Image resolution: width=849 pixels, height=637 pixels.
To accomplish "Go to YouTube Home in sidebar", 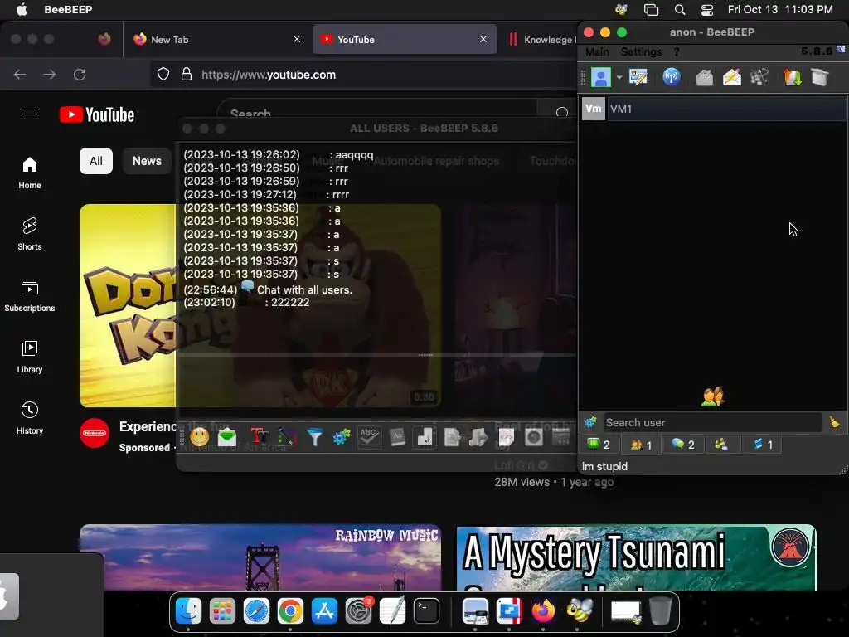I will coord(30,173).
